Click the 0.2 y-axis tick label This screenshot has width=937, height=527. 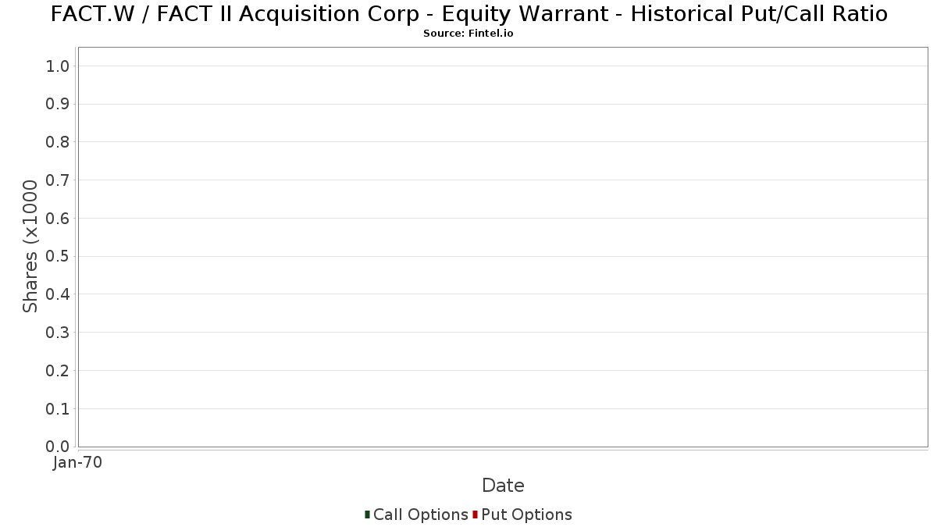58,371
